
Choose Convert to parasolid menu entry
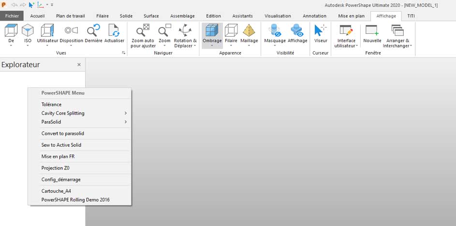tap(63, 133)
